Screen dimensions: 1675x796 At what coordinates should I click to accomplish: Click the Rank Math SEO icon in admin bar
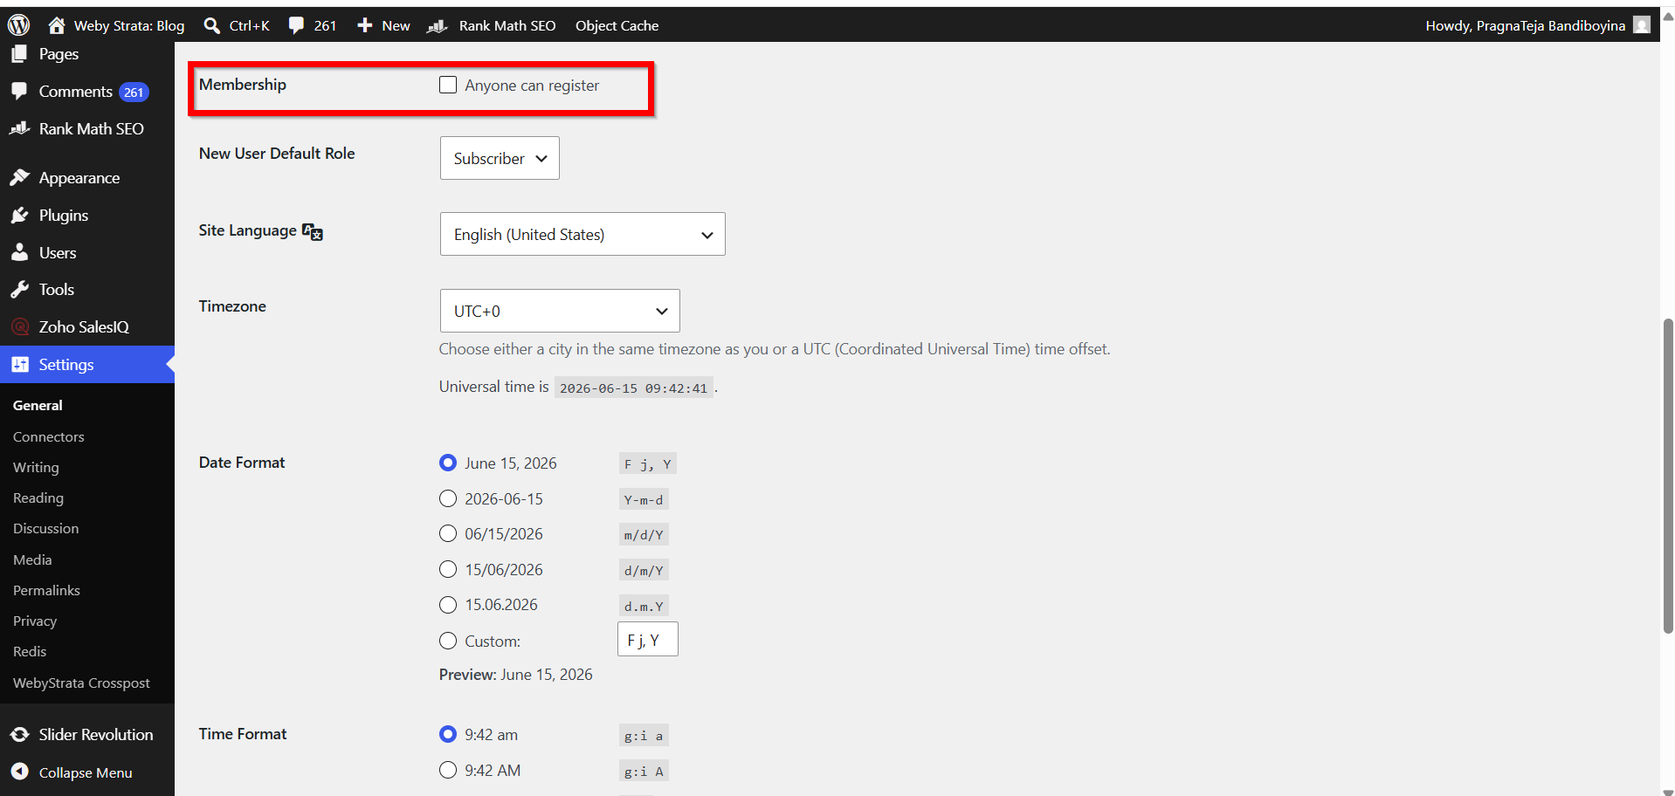(x=438, y=26)
